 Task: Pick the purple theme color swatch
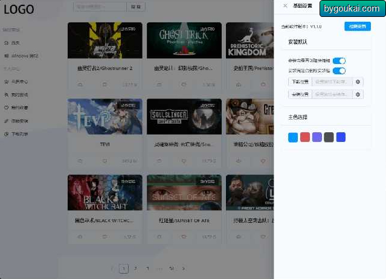317,137
